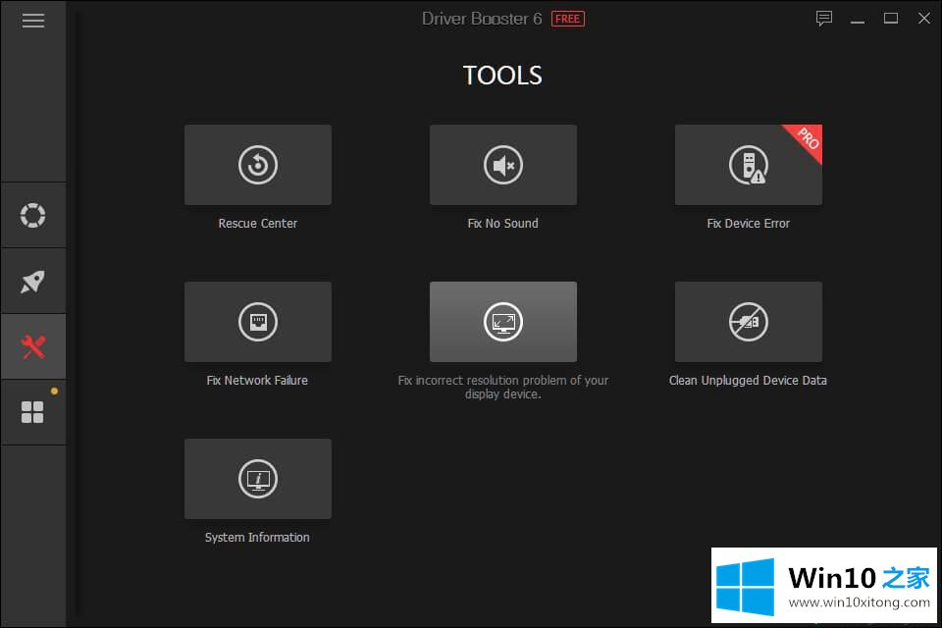Open the feedback chat icon
Image resolution: width=942 pixels, height=628 pixels.
pyautogui.click(x=823, y=19)
